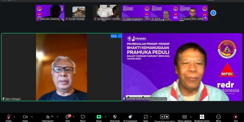
Task: Expand caption options chevron beside Show captions
Action: (x=191, y=117)
